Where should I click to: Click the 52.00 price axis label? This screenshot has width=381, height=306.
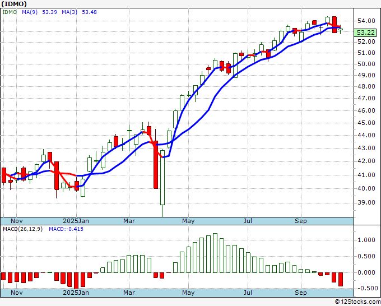coord(366,42)
